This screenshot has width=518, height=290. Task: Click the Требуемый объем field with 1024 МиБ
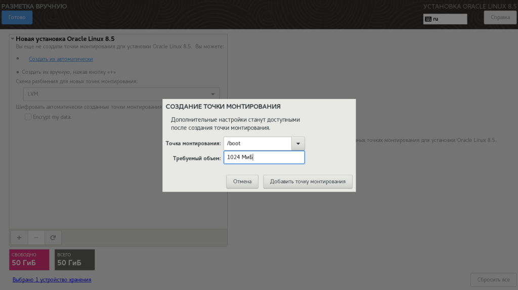(264, 157)
